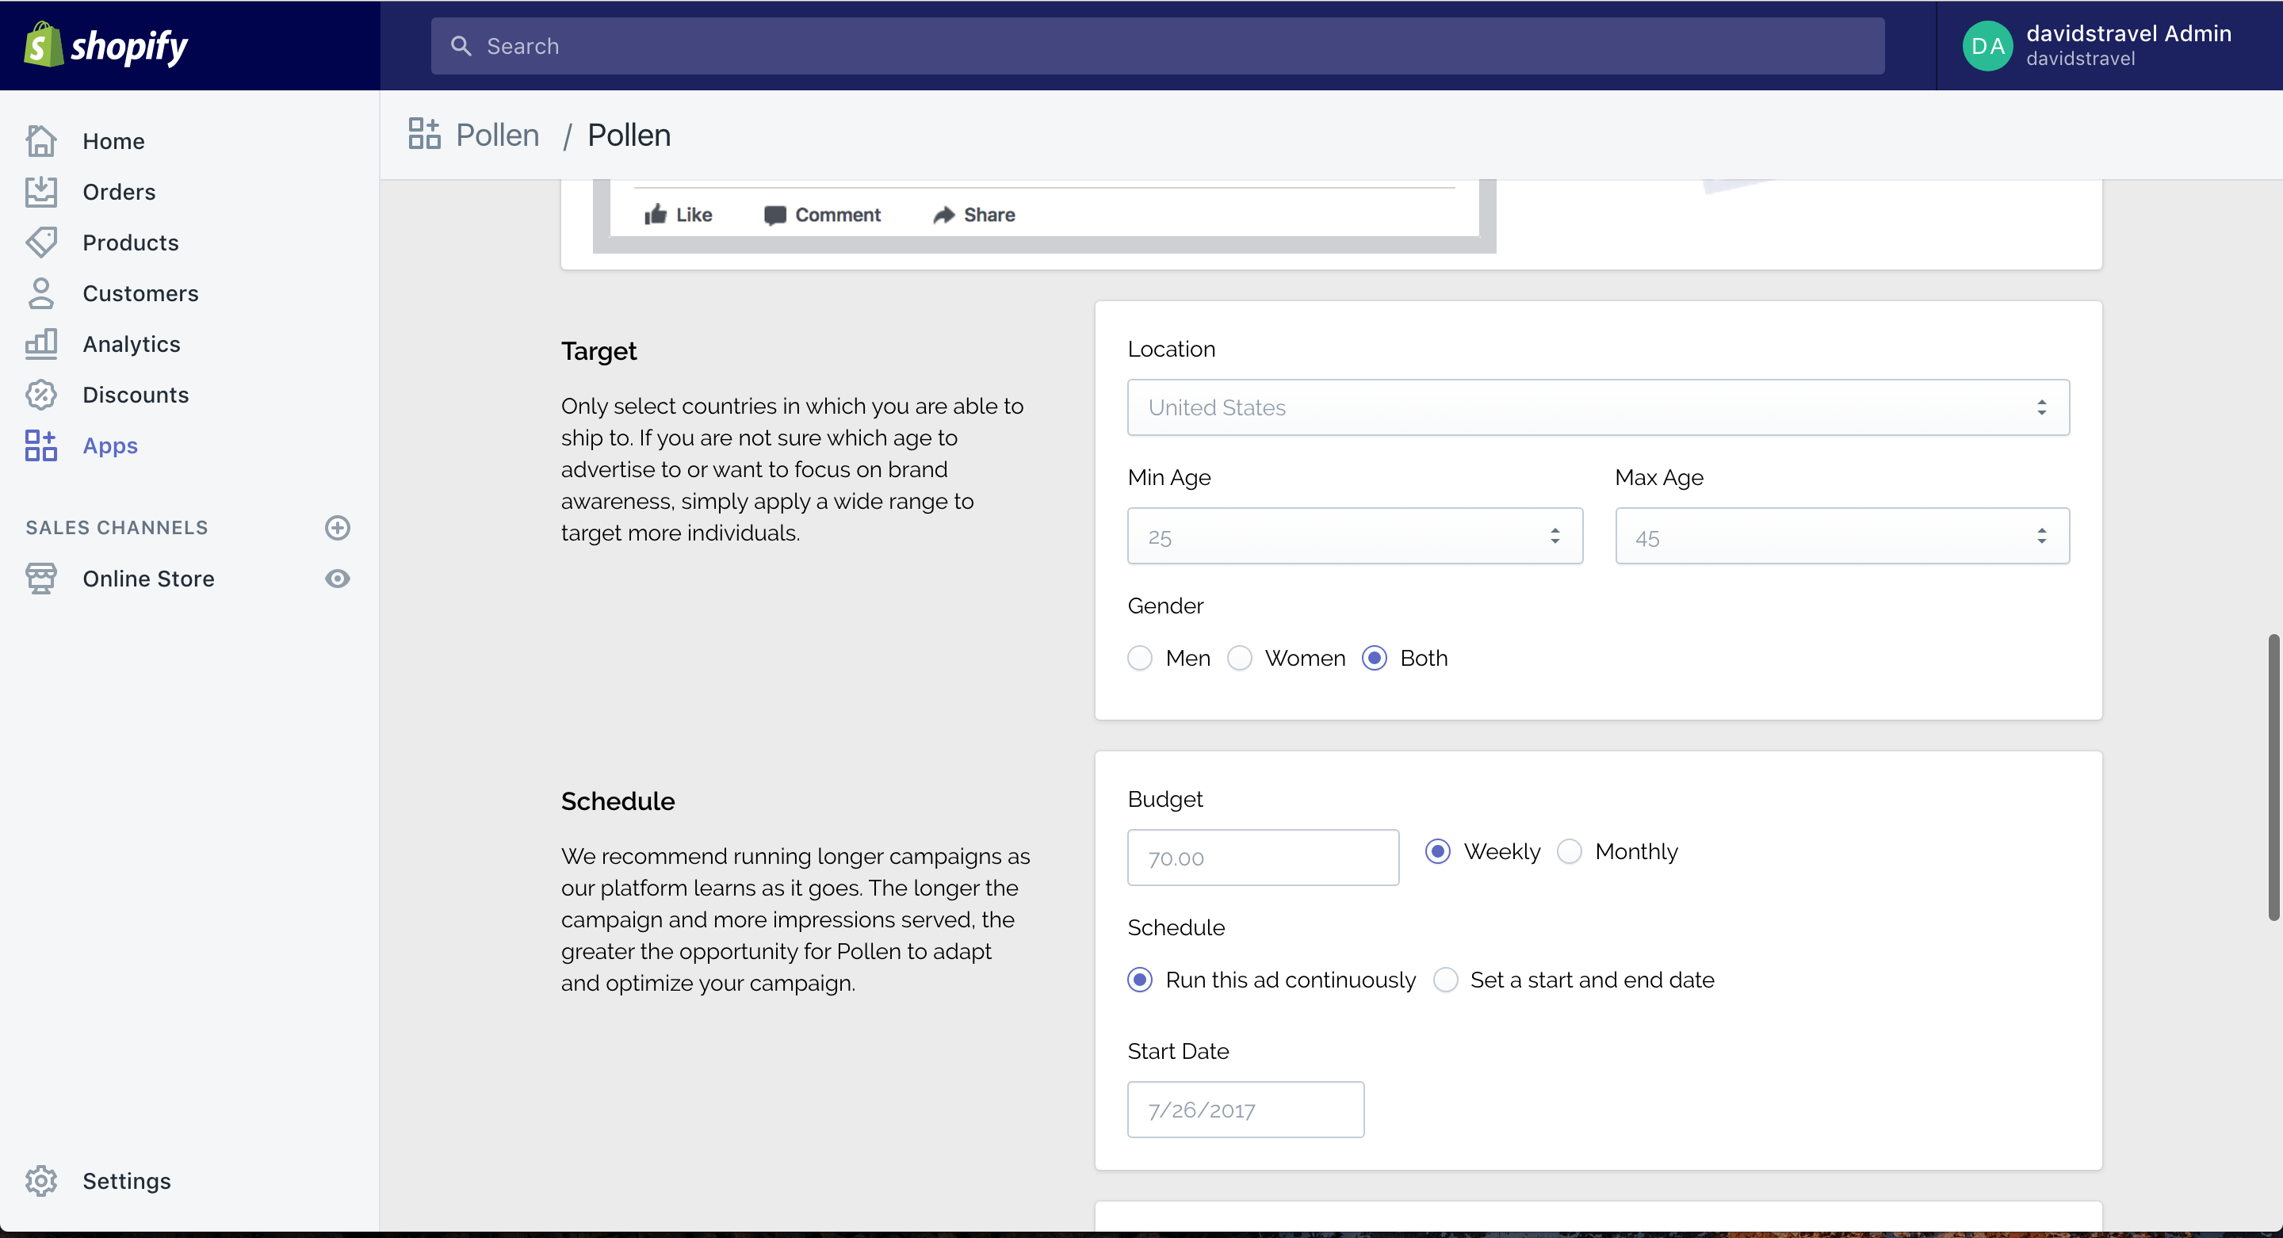The height and width of the screenshot is (1238, 2283).
Task: Open the Min Age dropdown
Action: coord(1354,536)
